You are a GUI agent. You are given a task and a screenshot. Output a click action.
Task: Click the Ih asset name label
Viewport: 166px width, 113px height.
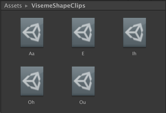click(x=134, y=54)
